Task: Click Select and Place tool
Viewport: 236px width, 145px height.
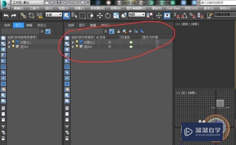Action: point(124,16)
